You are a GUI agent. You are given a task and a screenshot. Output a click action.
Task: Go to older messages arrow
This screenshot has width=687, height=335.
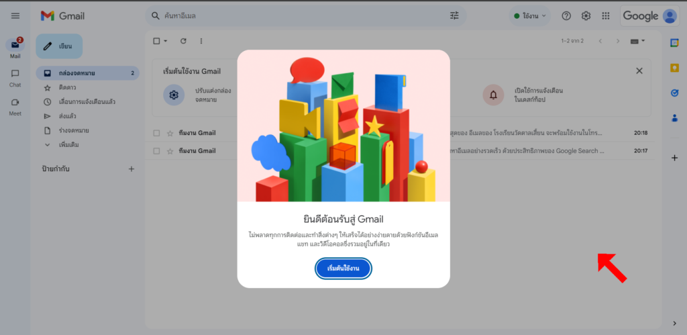[618, 41]
